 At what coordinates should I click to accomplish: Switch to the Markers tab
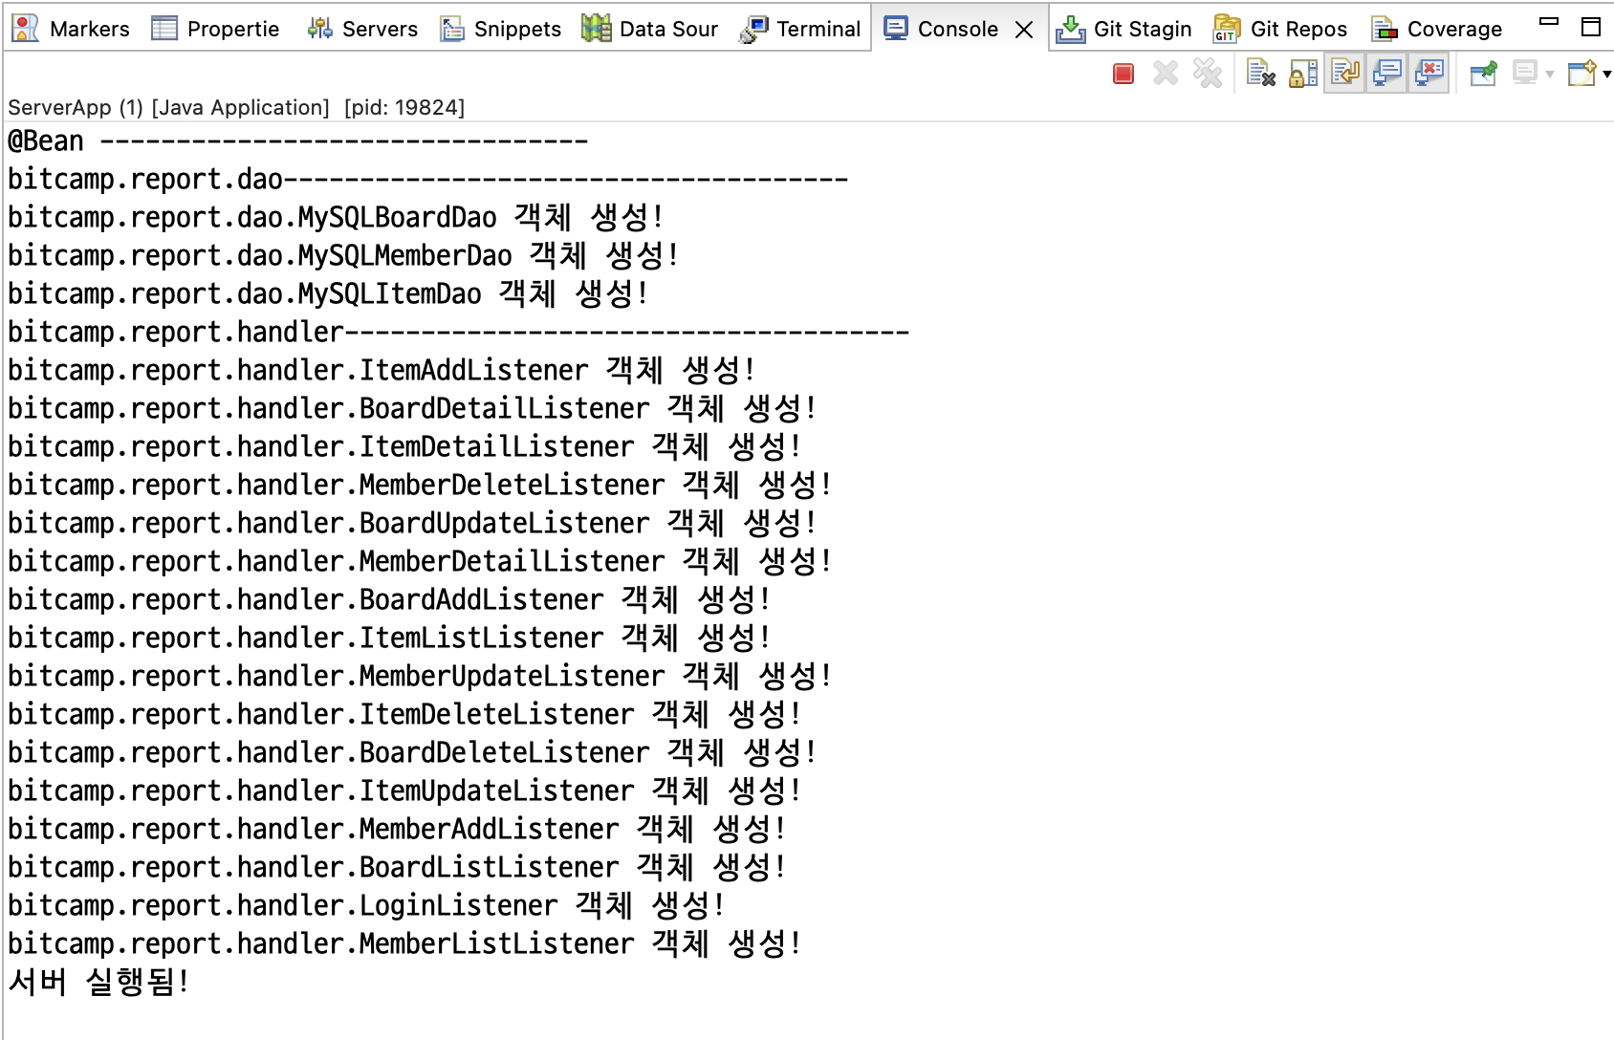tap(70, 29)
